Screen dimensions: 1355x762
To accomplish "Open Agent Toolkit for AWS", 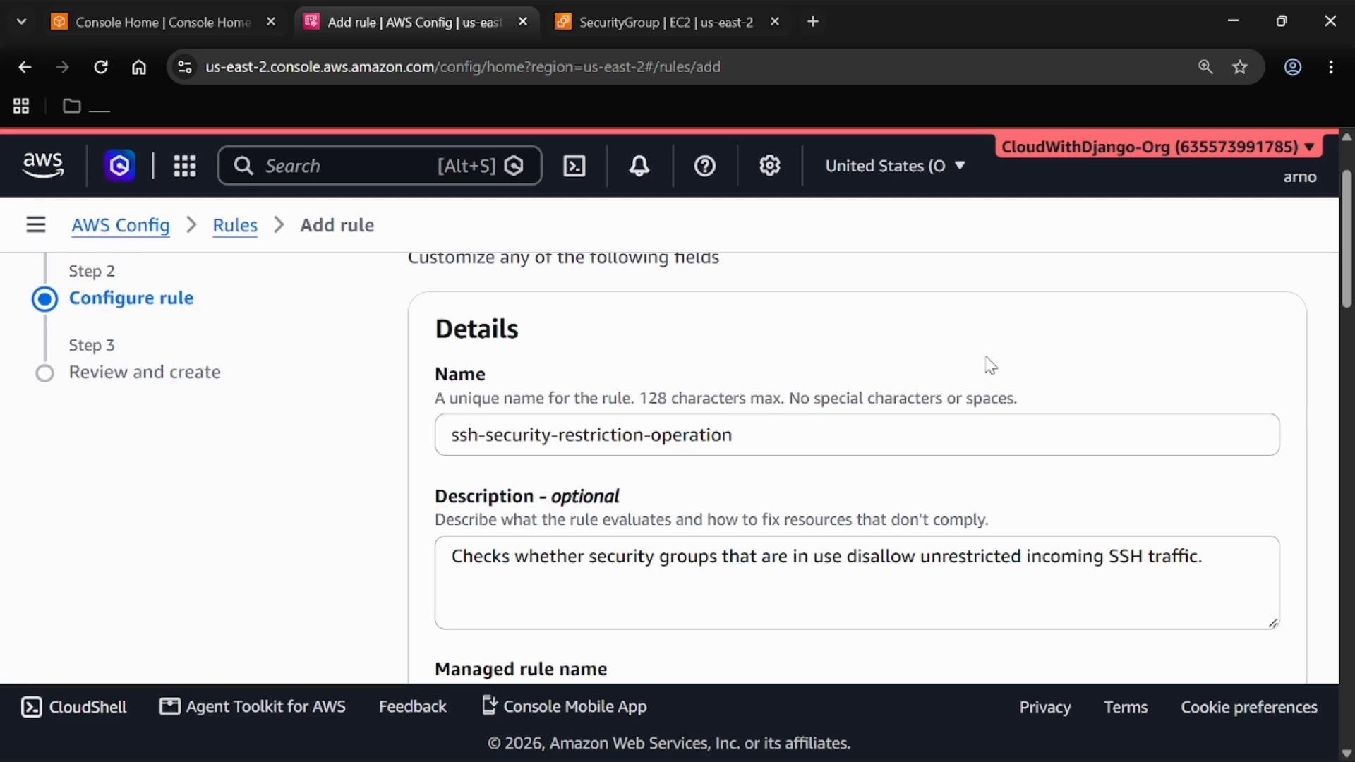I will [x=253, y=707].
